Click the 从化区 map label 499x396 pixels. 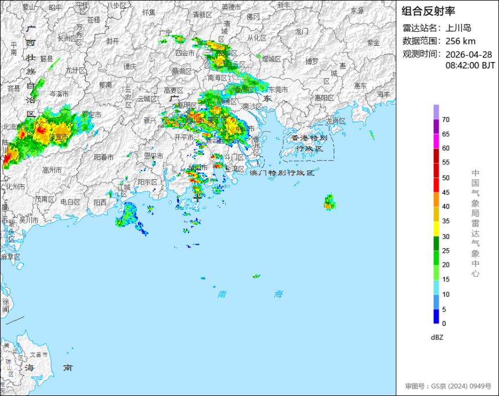(x=257, y=38)
